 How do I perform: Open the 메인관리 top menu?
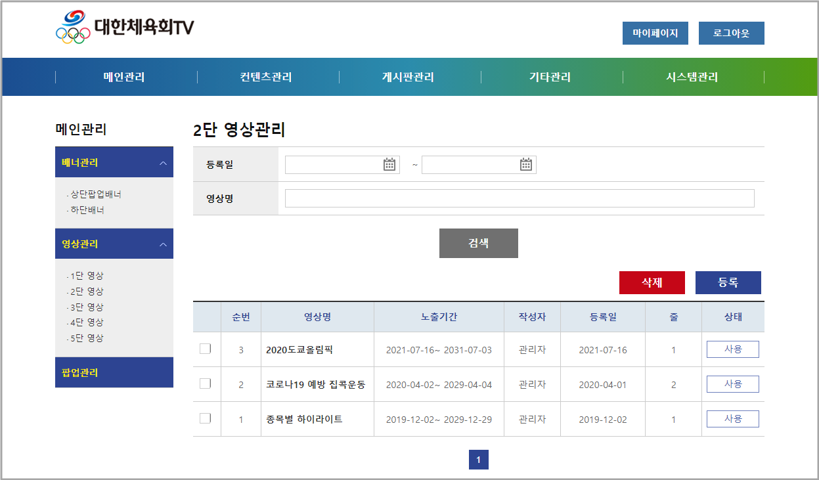pos(124,77)
